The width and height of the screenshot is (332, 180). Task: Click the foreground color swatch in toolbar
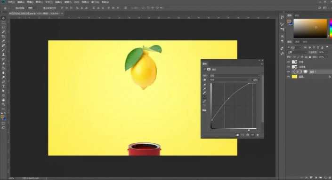click(x=2, y=117)
